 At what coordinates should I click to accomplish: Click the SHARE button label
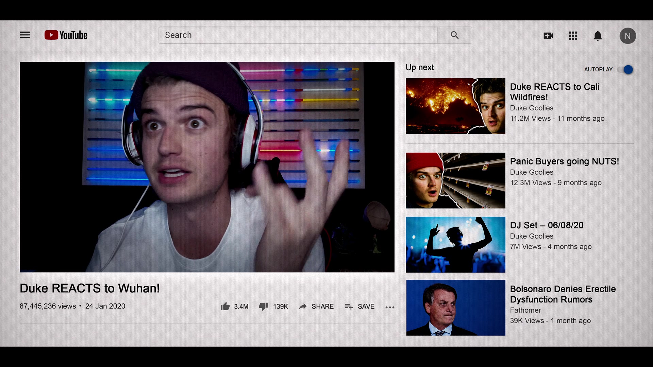point(322,307)
